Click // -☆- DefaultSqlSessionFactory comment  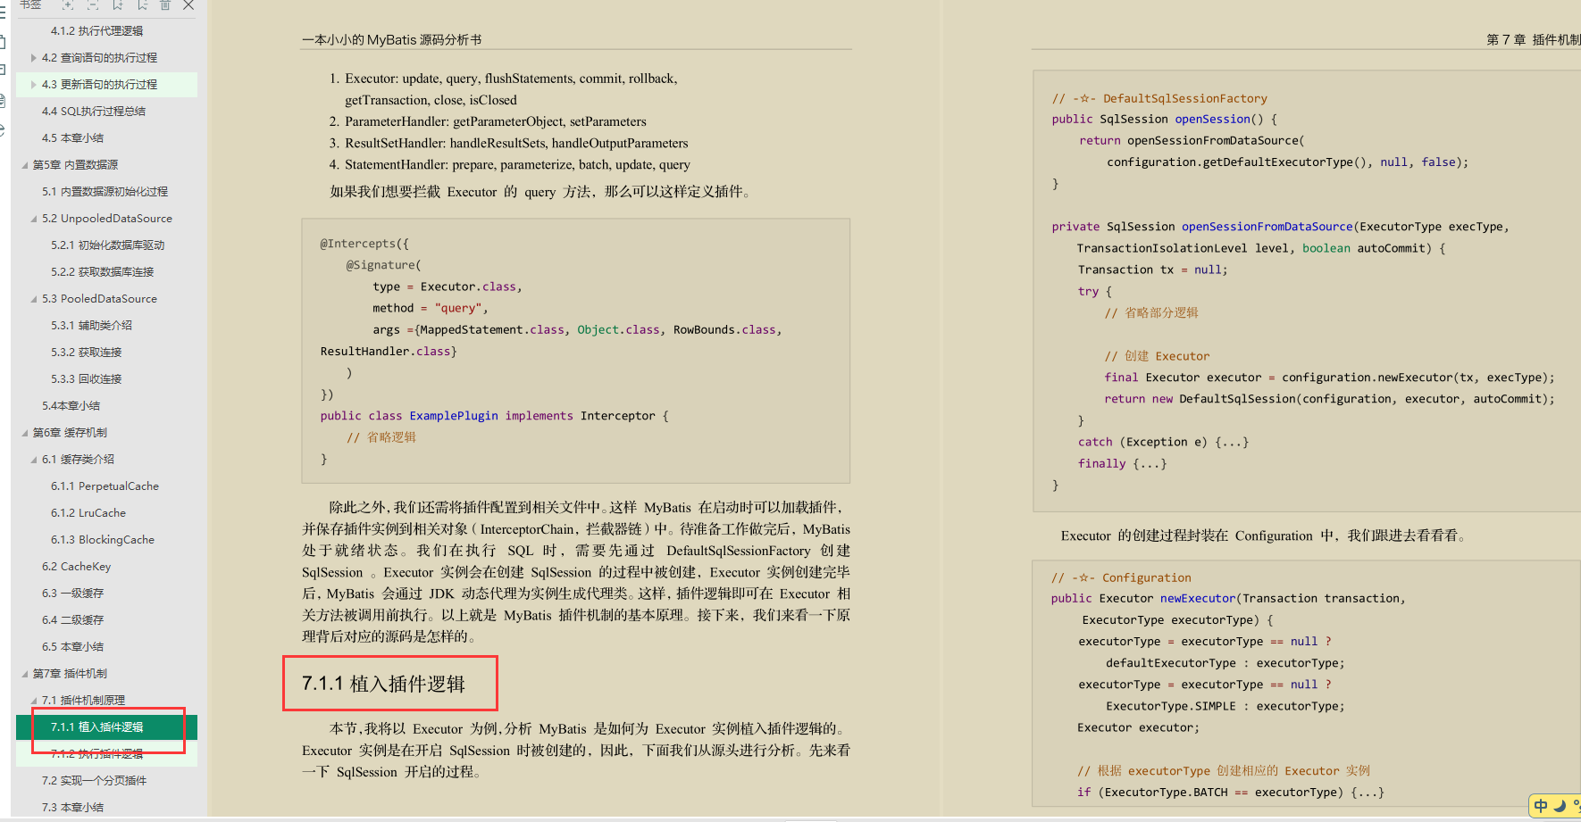[x=1159, y=98]
